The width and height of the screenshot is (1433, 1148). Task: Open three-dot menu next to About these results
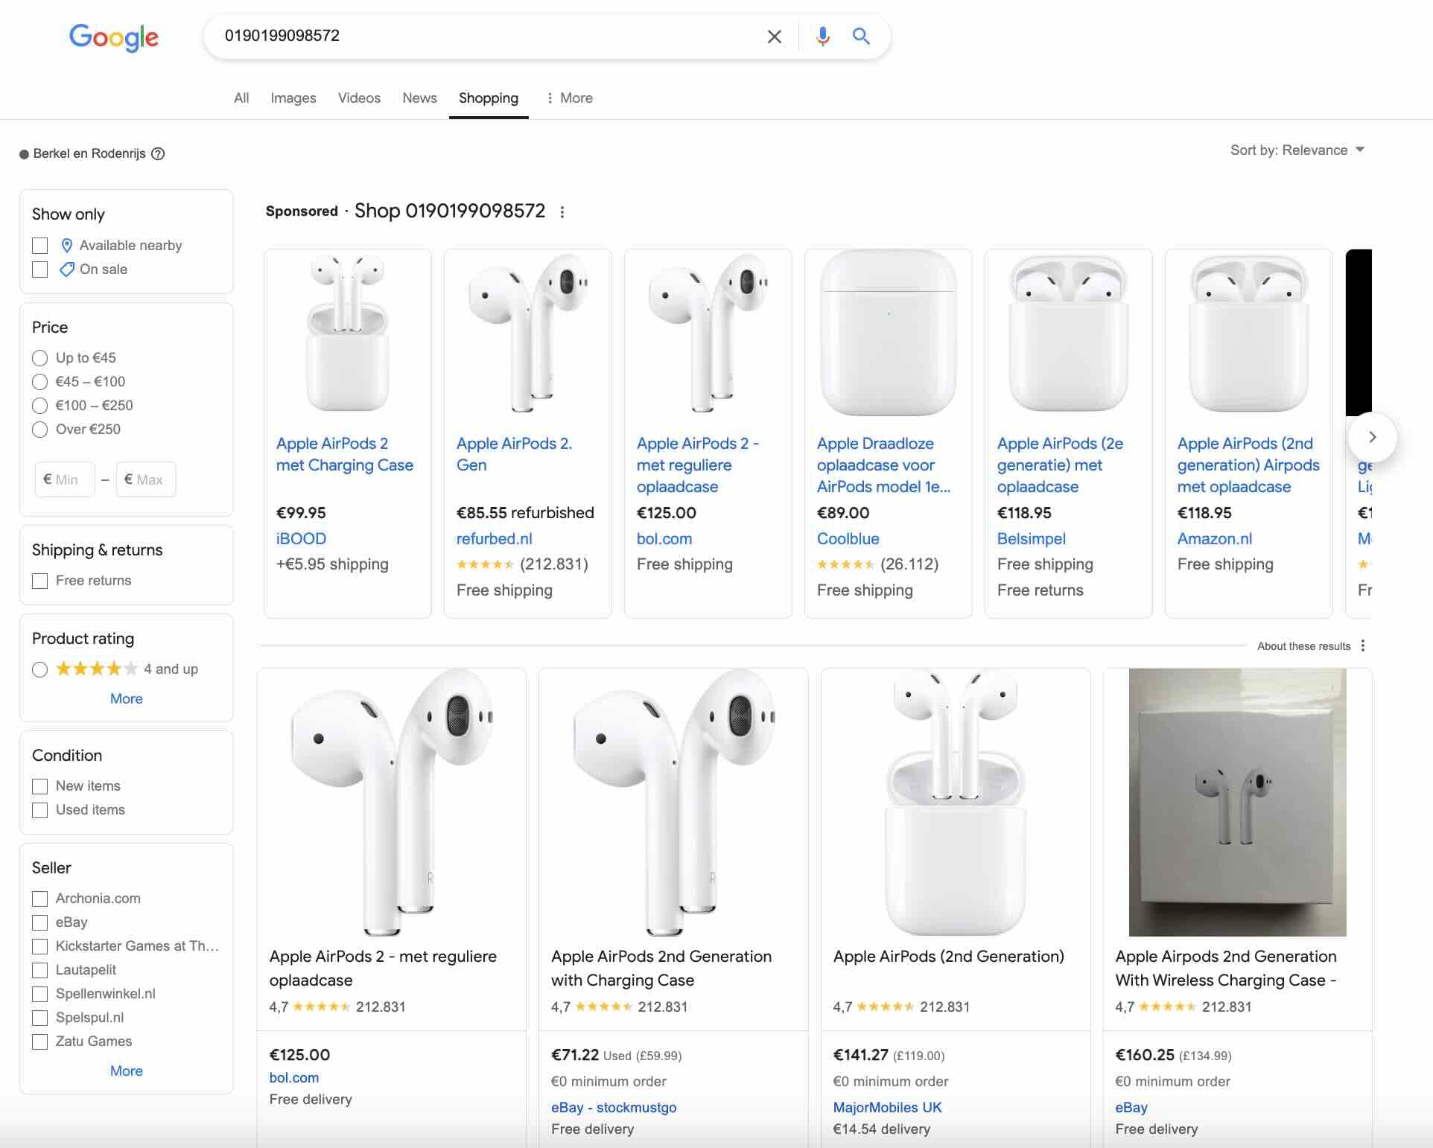coord(1363,645)
